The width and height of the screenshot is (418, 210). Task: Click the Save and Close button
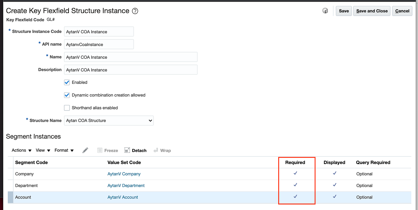pos(372,11)
